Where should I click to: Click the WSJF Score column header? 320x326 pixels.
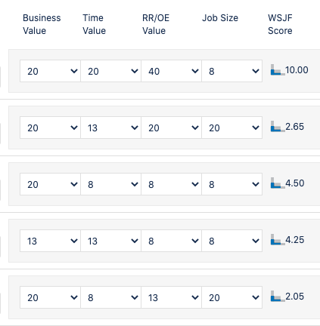(x=280, y=24)
